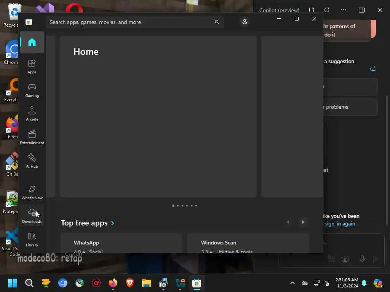Screen dimensions: 390x292
Task: Select the Recycle Bin desktop icon
Action: click(11, 15)
